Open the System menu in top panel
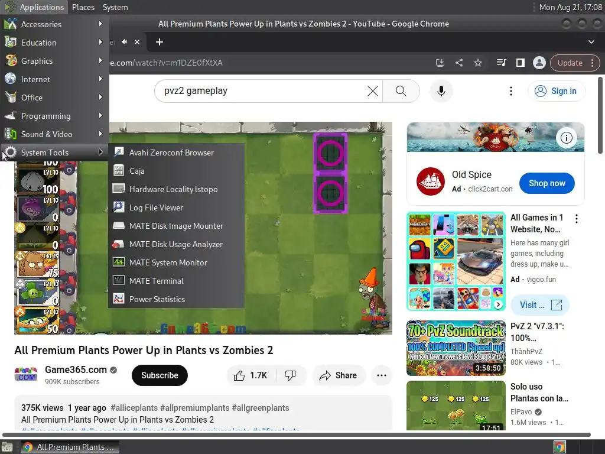The image size is (605, 454). (x=115, y=7)
